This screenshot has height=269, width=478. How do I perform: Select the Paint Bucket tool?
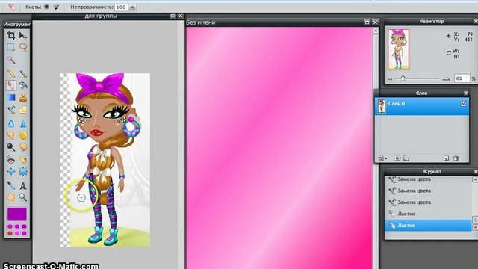coord(23,85)
